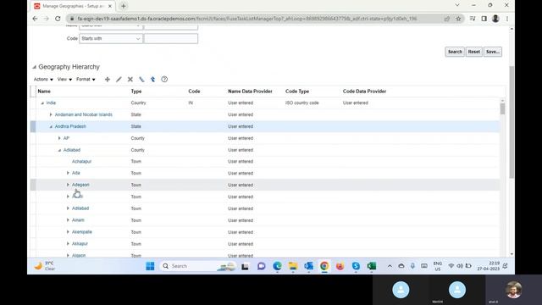
Task: Click the blue tool icon left of the up arrow
Action: coord(141,79)
